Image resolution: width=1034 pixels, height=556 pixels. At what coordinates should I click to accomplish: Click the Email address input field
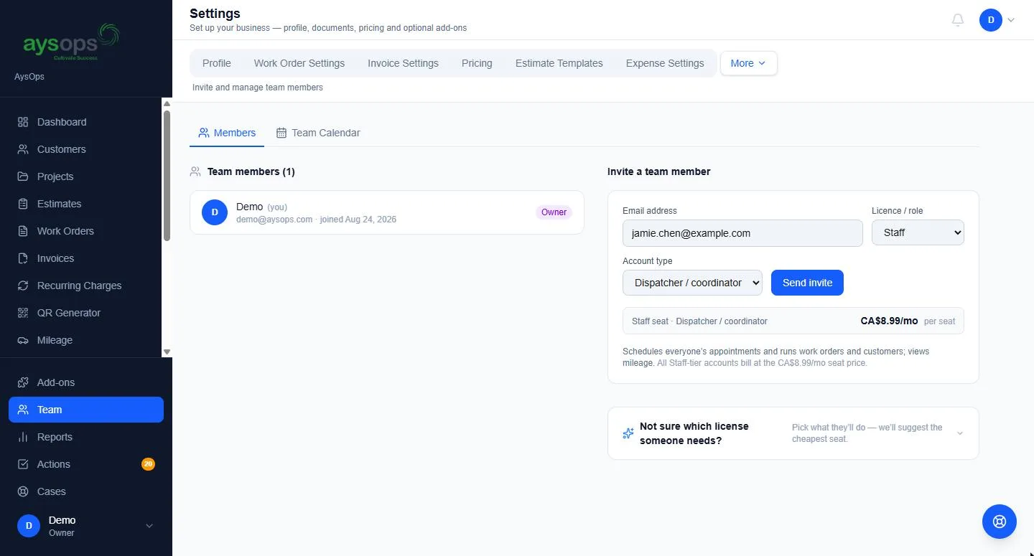[x=742, y=233]
